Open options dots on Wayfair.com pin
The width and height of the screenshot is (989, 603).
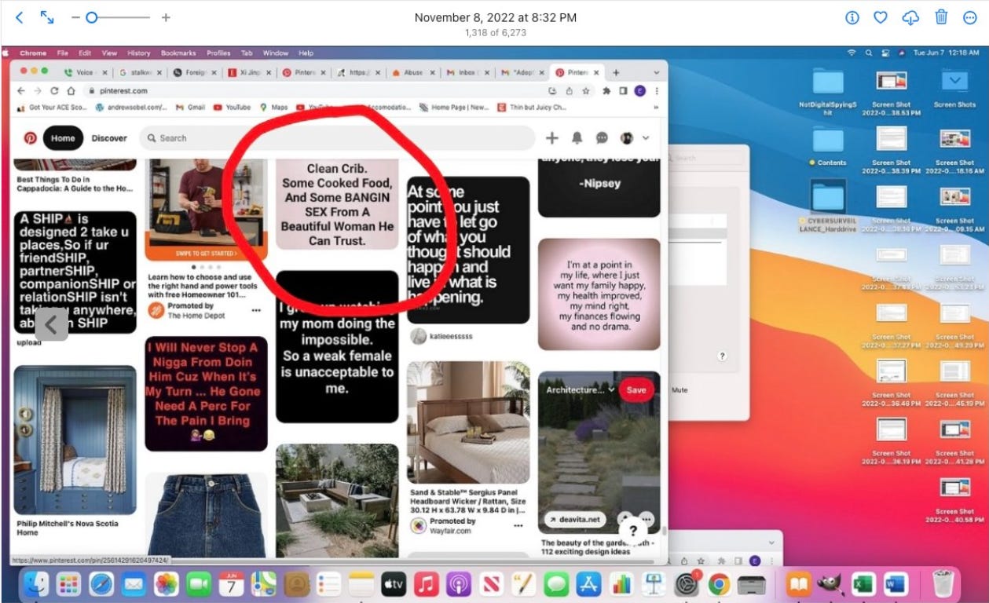coord(518,525)
